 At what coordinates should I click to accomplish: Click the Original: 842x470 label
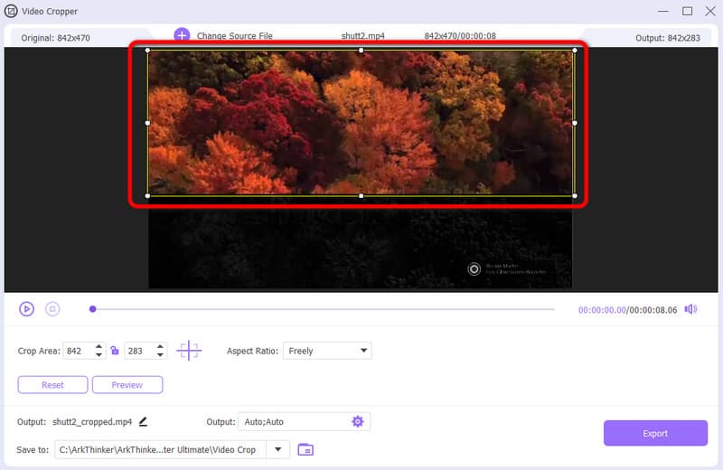[55, 38]
